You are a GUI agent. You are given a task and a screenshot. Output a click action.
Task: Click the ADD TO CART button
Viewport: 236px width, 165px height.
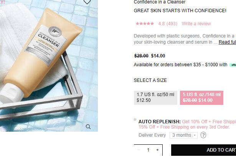pyautogui.click(x=203, y=150)
